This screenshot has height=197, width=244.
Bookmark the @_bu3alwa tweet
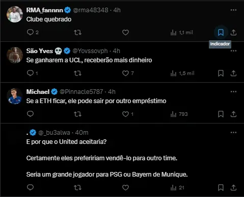221,187
